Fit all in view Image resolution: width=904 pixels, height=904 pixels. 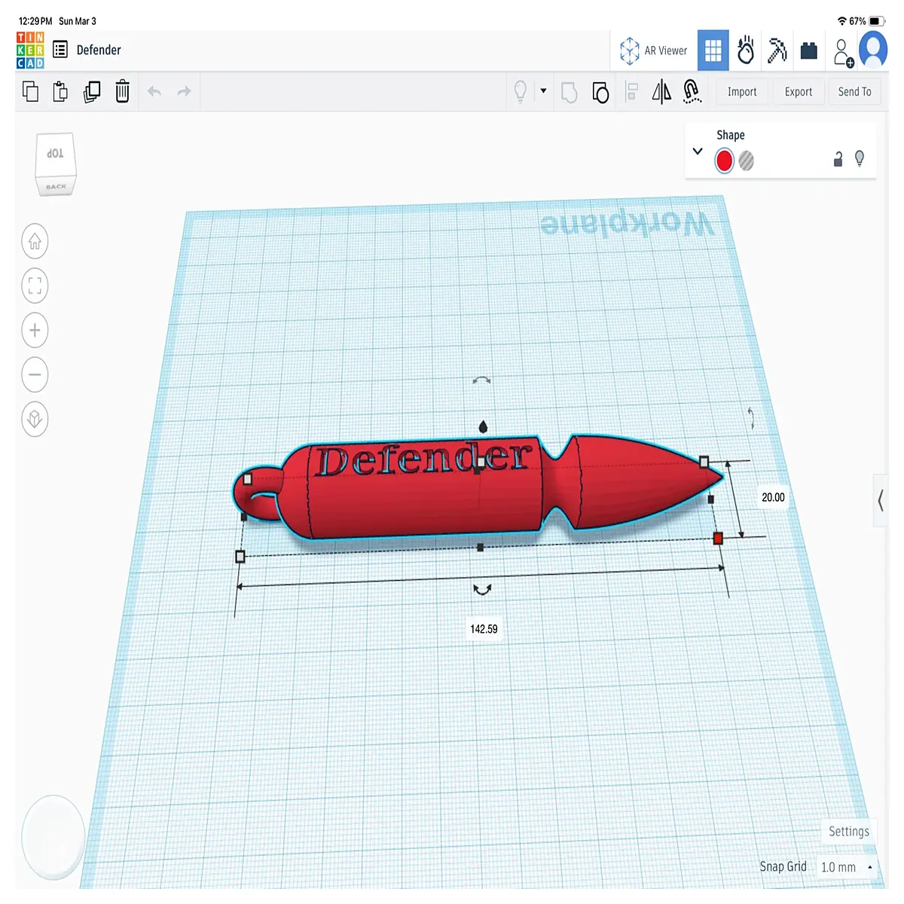coord(35,286)
